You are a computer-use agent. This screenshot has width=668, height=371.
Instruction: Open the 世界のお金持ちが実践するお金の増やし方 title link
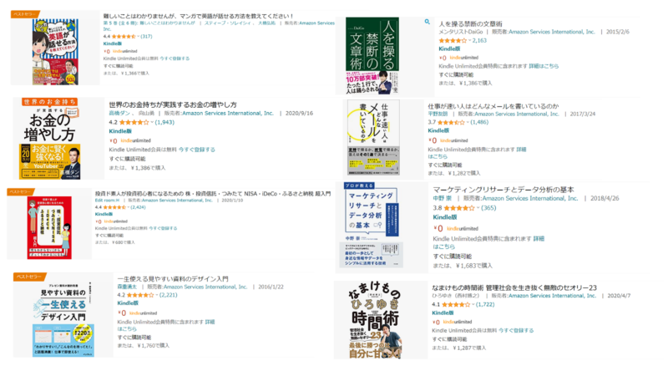173,104
